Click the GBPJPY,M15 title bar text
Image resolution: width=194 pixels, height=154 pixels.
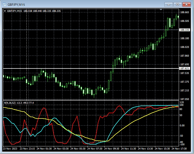(x=17, y=4)
